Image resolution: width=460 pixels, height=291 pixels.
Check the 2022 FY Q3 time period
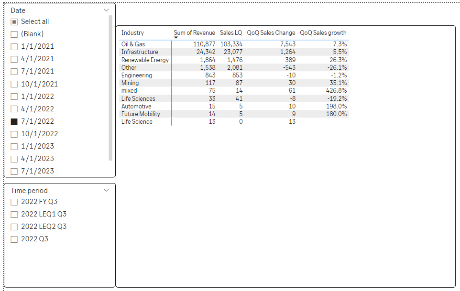[x=14, y=202]
